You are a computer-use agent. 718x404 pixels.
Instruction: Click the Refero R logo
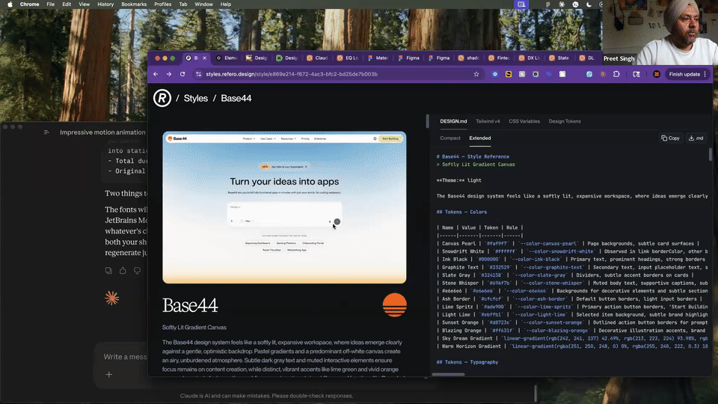[162, 98]
